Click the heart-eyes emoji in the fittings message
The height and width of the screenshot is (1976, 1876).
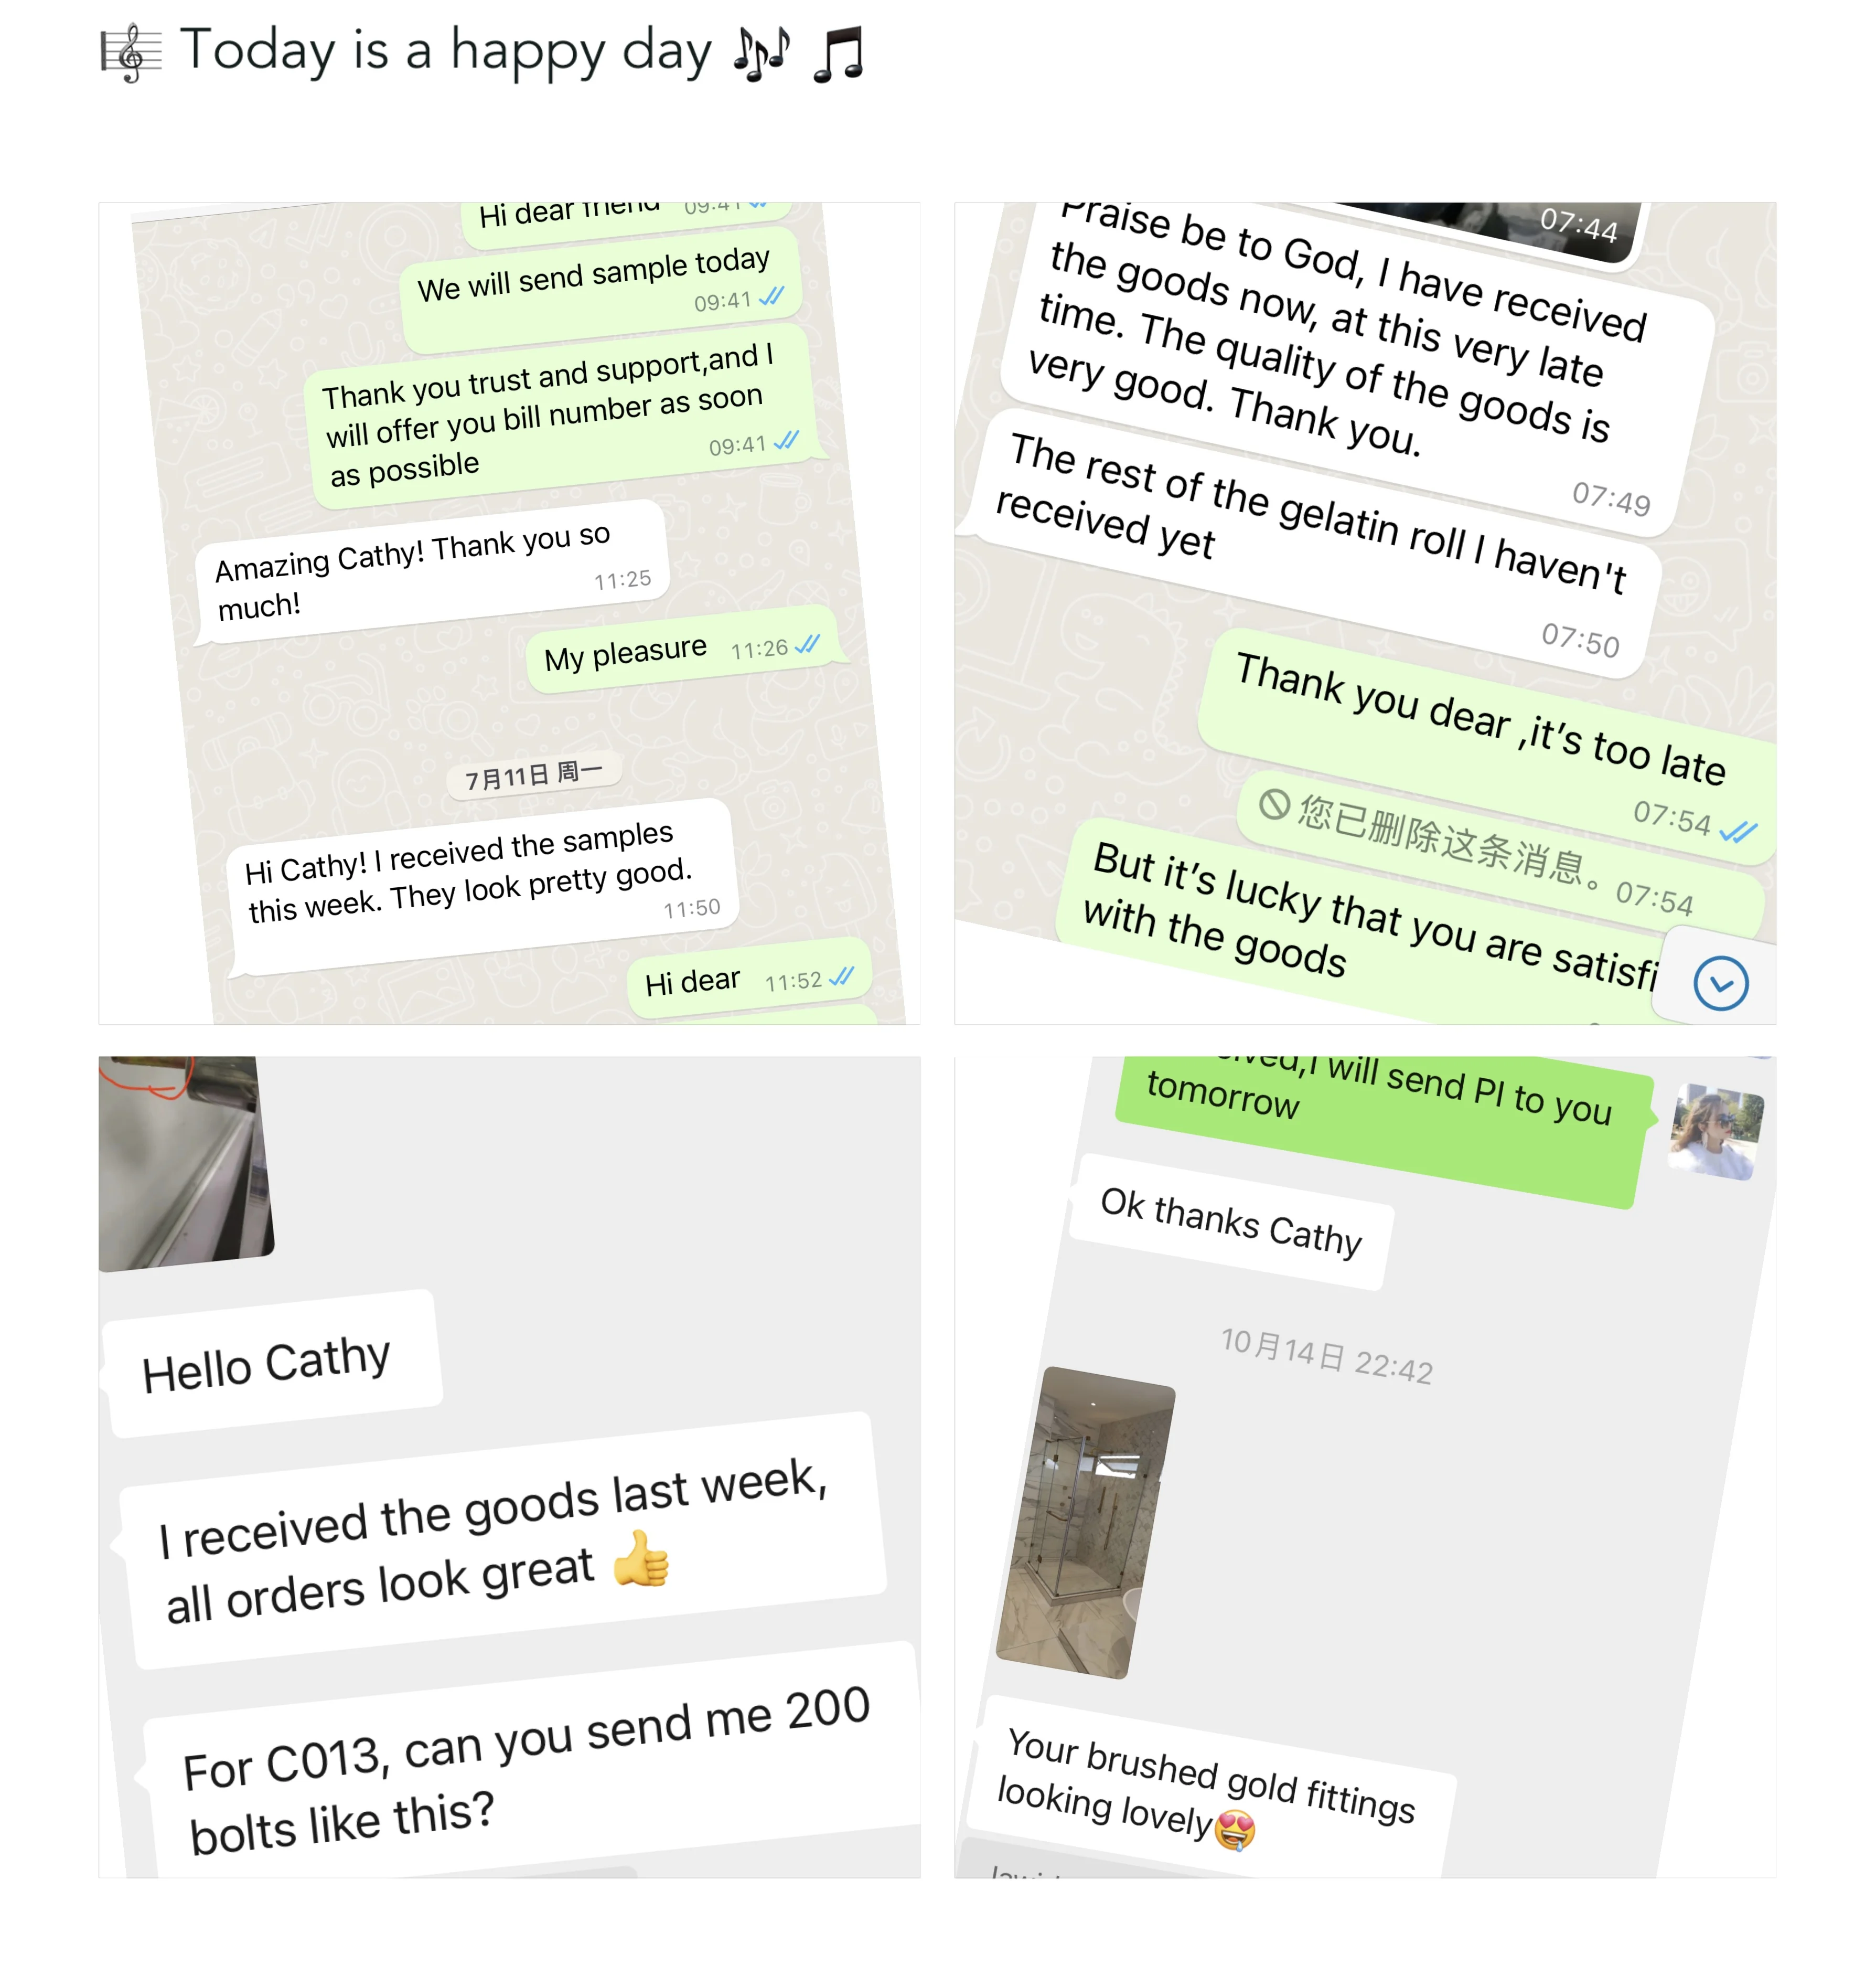coord(1235,1830)
